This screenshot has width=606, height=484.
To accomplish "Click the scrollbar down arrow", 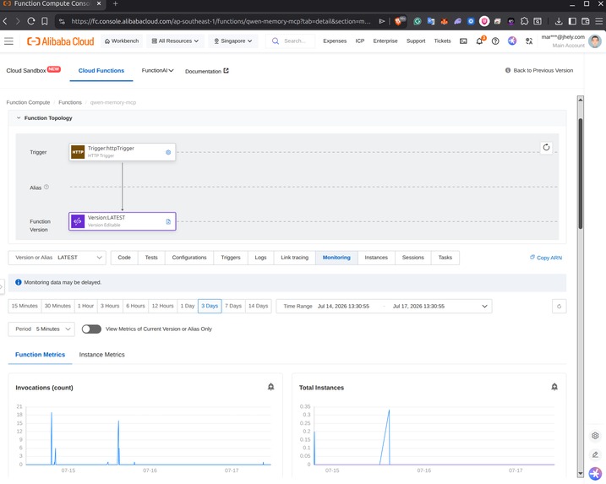I will click(x=580, y=474).
